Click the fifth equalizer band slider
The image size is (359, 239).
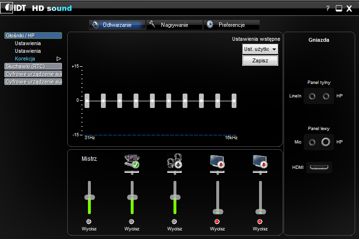point(152,101)
